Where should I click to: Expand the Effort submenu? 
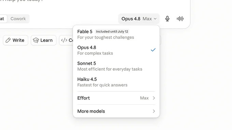tap(116, 98)
